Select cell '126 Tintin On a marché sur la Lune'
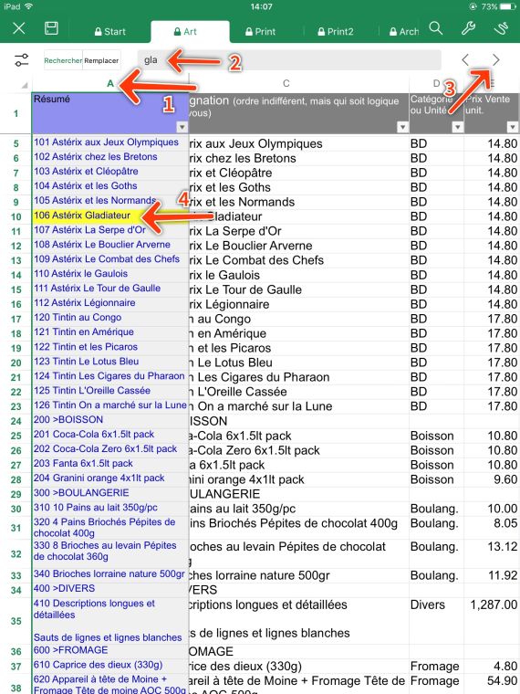This screenshot has height=694, width=520. [110, 405]
